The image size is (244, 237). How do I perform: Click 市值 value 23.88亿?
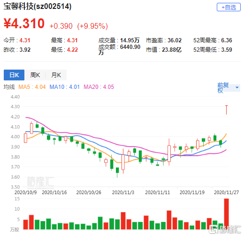click(172, 50)
